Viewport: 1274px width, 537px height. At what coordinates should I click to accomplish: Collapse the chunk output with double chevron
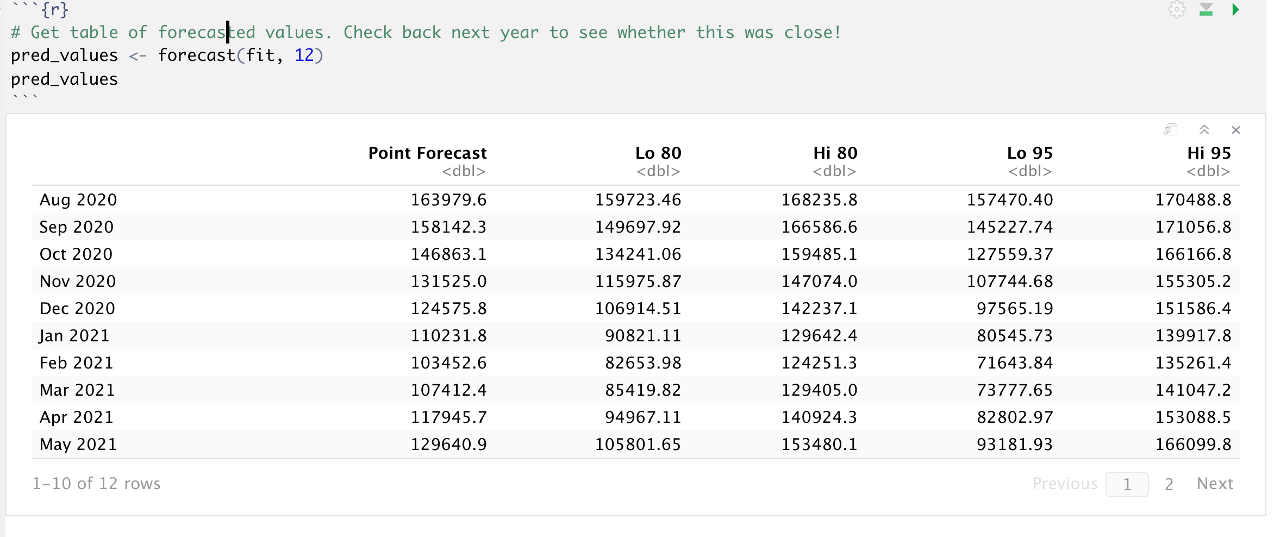tap(1204, 130)
